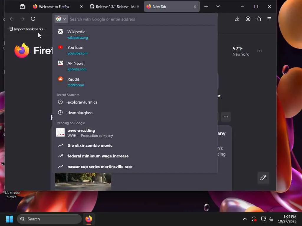This screenshot has width=302, height=226.
Task: Click WWE logo thumbnail in suggestions
Action: pyautogui.click(x=60, y=132)
